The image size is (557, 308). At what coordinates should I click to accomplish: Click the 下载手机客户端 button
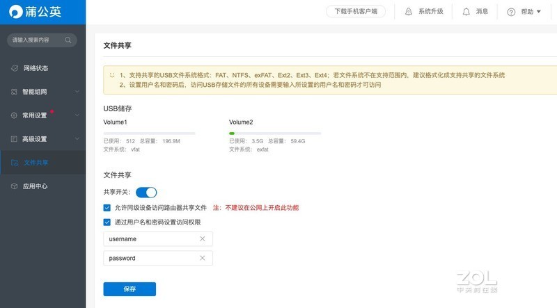point(356,11)
